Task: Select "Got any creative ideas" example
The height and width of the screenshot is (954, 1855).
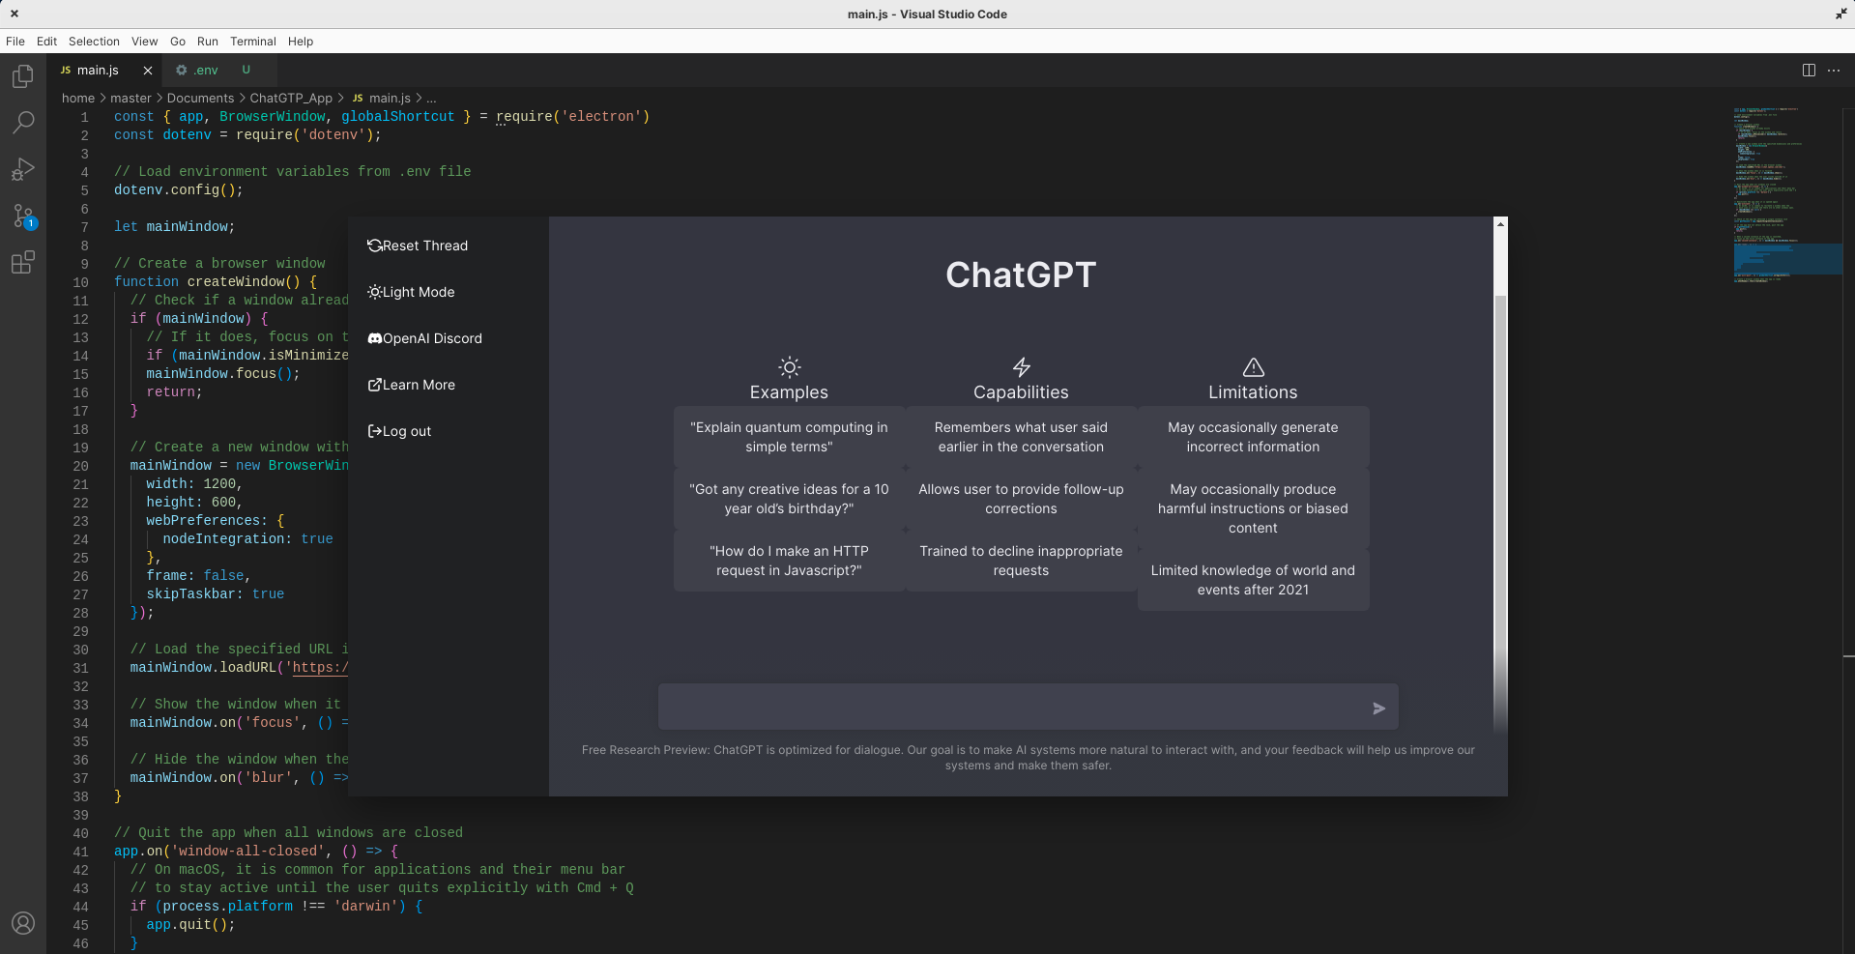Action: (x=789, y=499)
